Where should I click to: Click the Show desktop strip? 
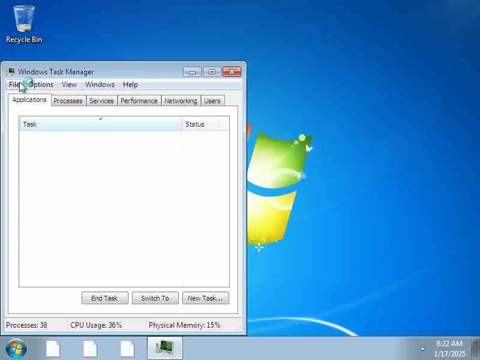475,349
